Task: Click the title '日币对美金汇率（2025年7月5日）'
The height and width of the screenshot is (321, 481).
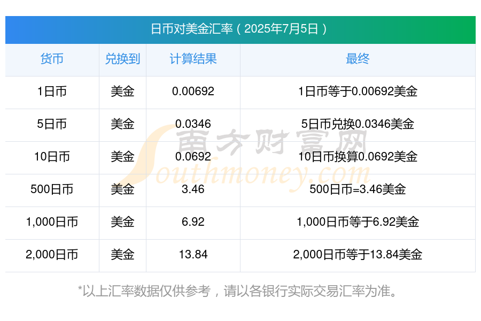Action: (240, 29)
